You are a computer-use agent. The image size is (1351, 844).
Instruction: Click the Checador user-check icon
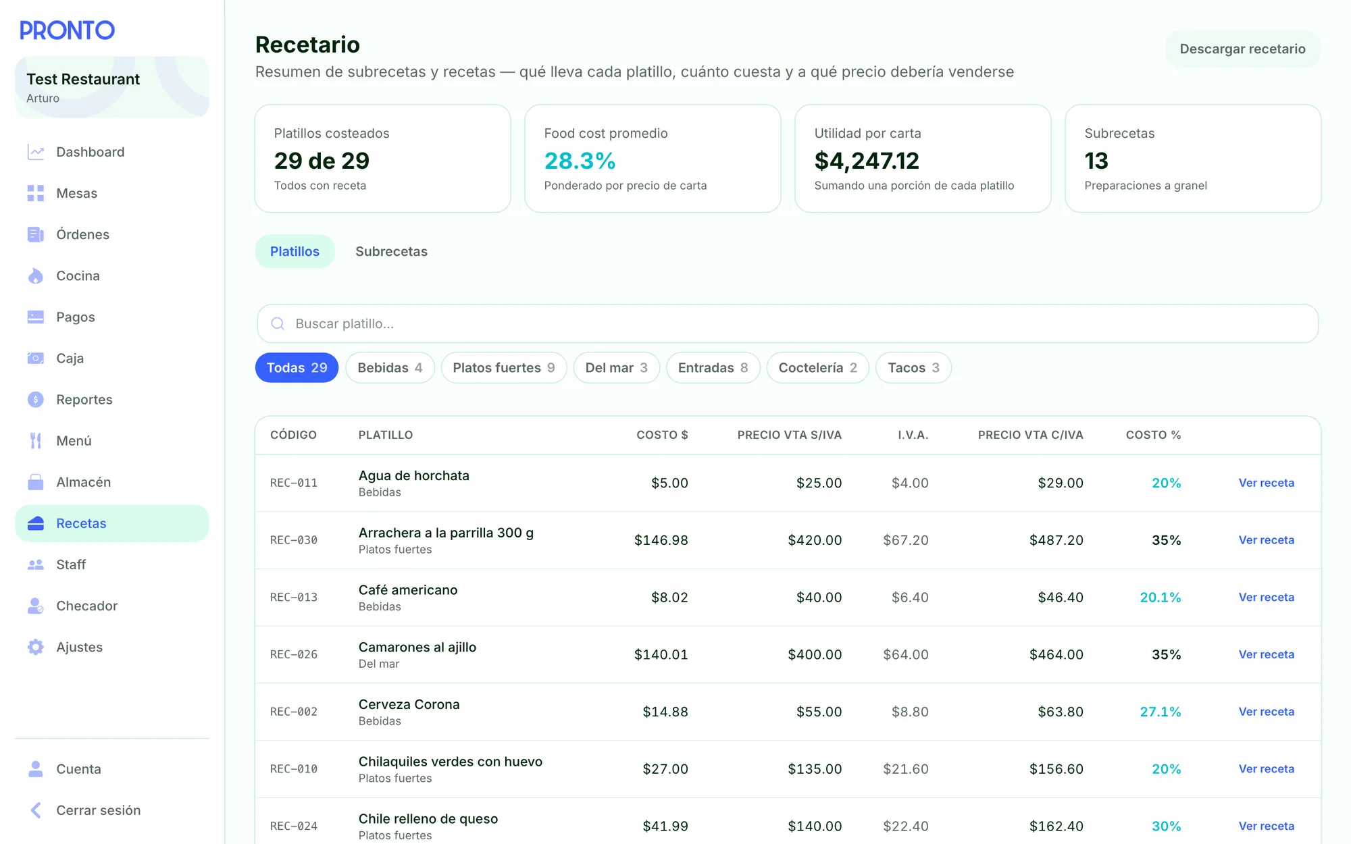coord(36,606)
